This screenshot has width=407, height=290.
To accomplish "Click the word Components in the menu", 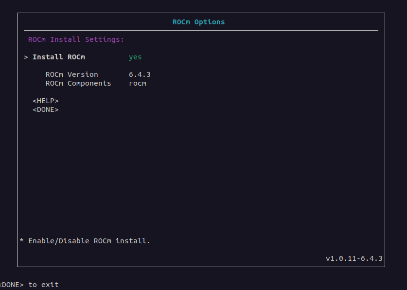I will (x=89, y=83).
